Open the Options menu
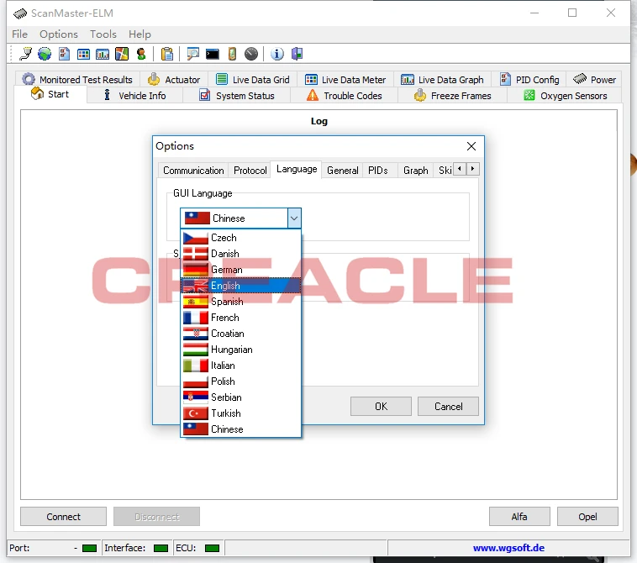Image resolution: width=637 pixels, height=563 pixels. 59,34
